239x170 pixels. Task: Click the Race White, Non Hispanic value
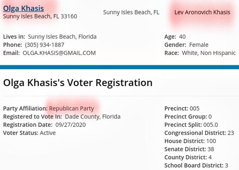[x=209, y=53]
